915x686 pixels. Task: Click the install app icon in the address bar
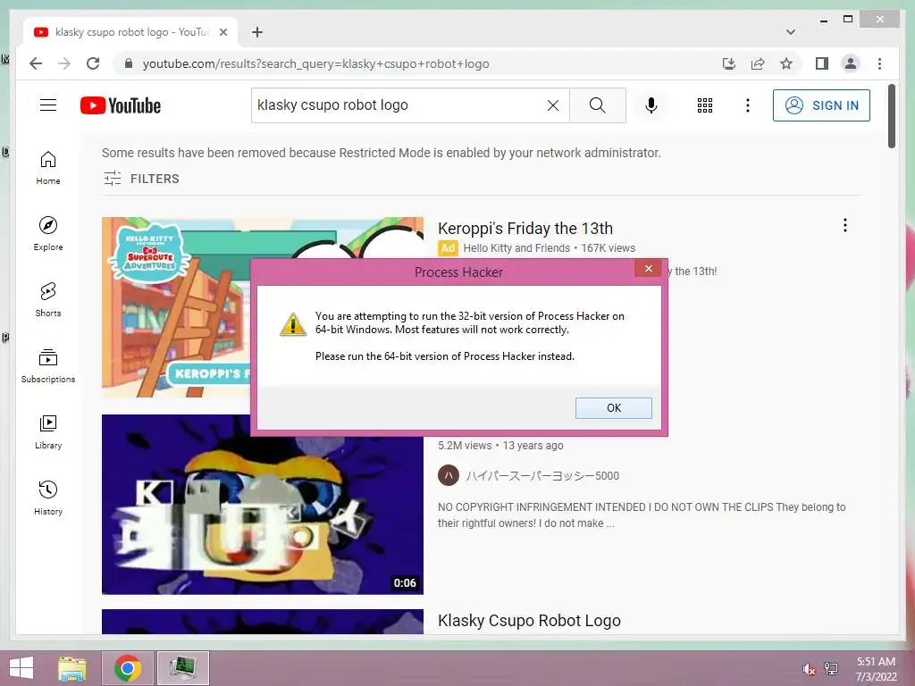pos(729,63)
